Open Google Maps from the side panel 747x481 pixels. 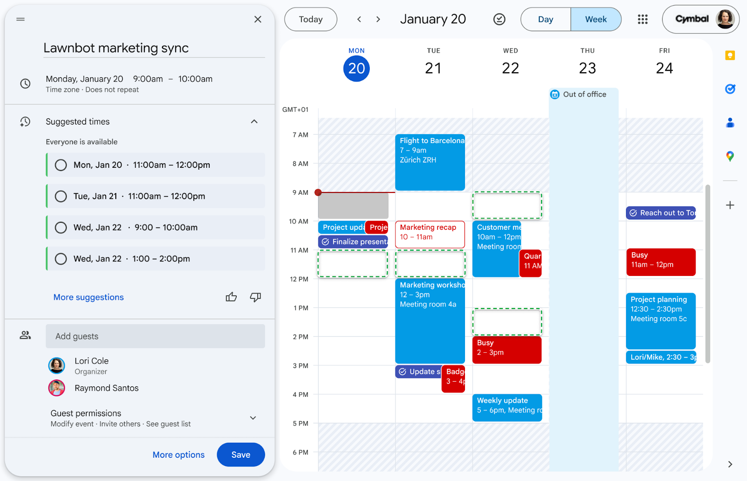tap(730, 156)
